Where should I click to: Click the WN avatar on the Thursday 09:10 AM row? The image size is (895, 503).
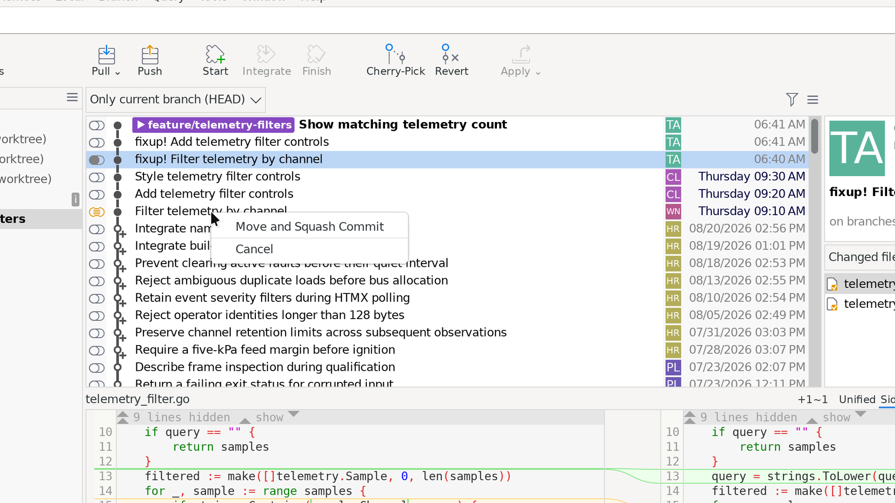pyautogui.click(x=673, y=211)
